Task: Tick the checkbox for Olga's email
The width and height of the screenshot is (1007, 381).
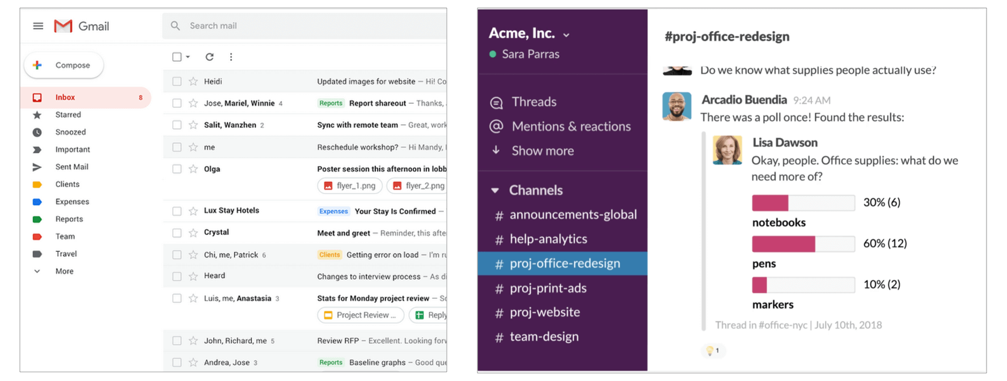Action: pyautogui.click(x=177, y=169)
